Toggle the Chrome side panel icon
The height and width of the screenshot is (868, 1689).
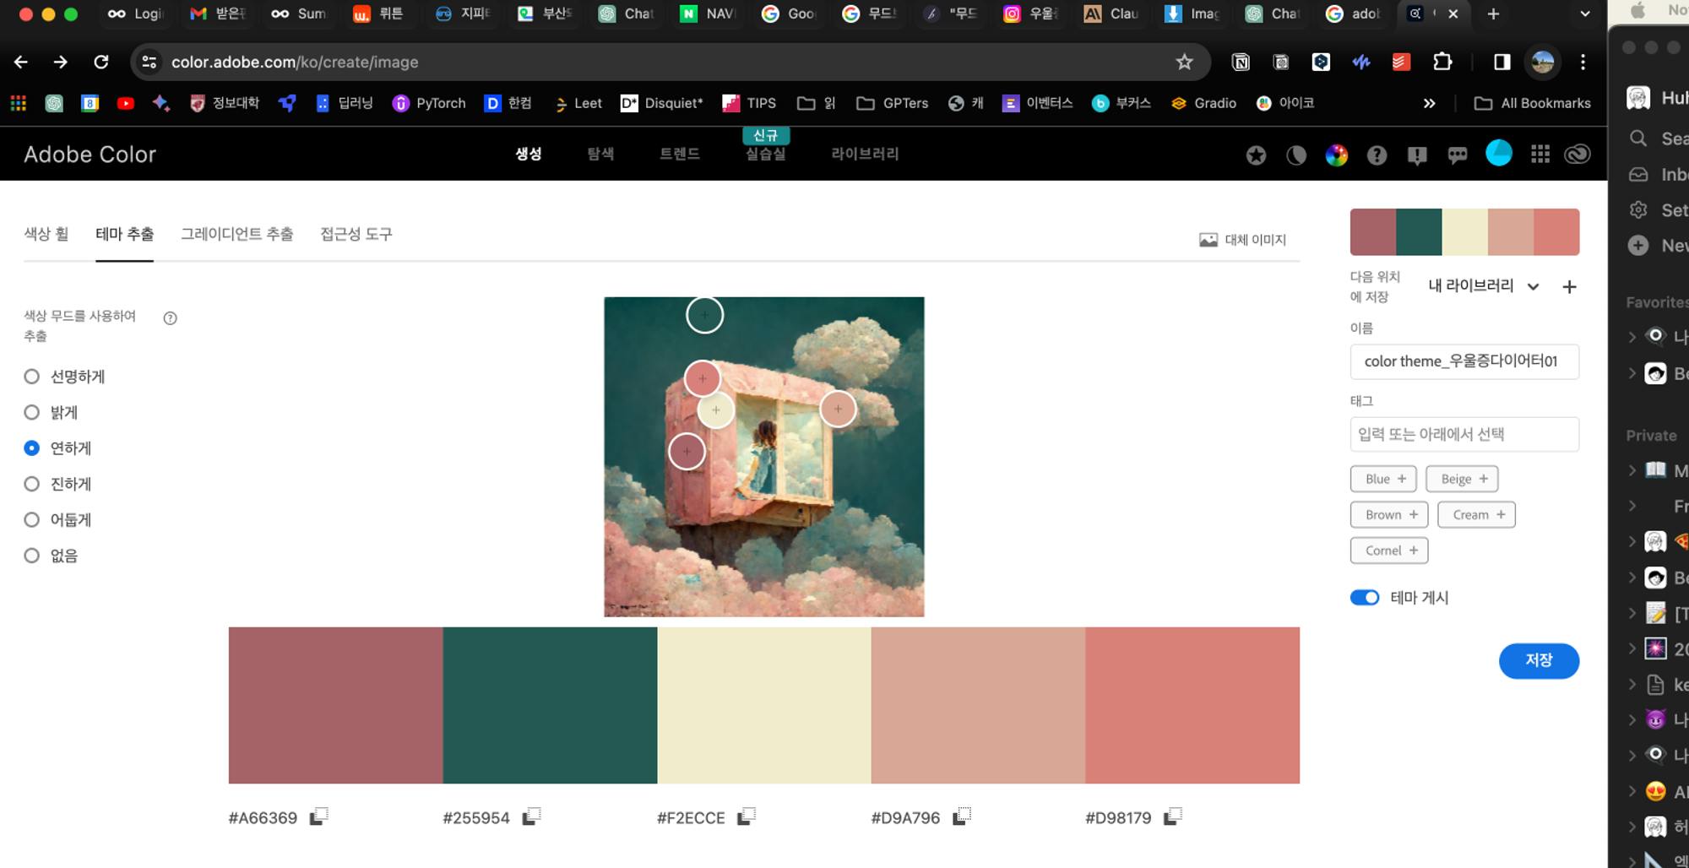(x=1502, y=62)
